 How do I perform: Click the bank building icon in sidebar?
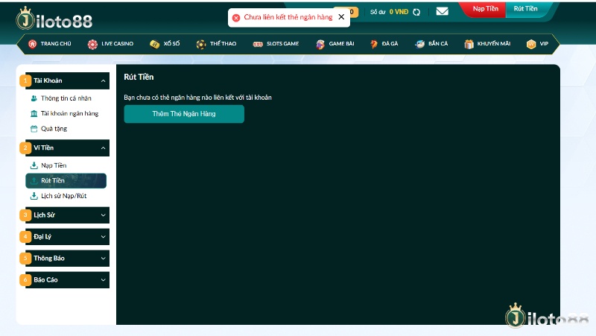coord(34,113)
